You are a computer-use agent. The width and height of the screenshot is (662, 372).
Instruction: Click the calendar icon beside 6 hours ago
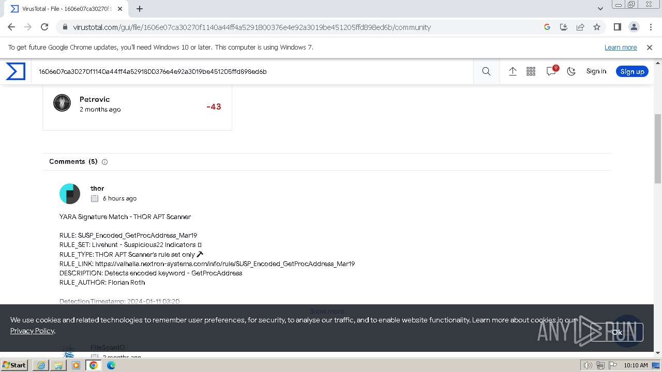point(95,198)
